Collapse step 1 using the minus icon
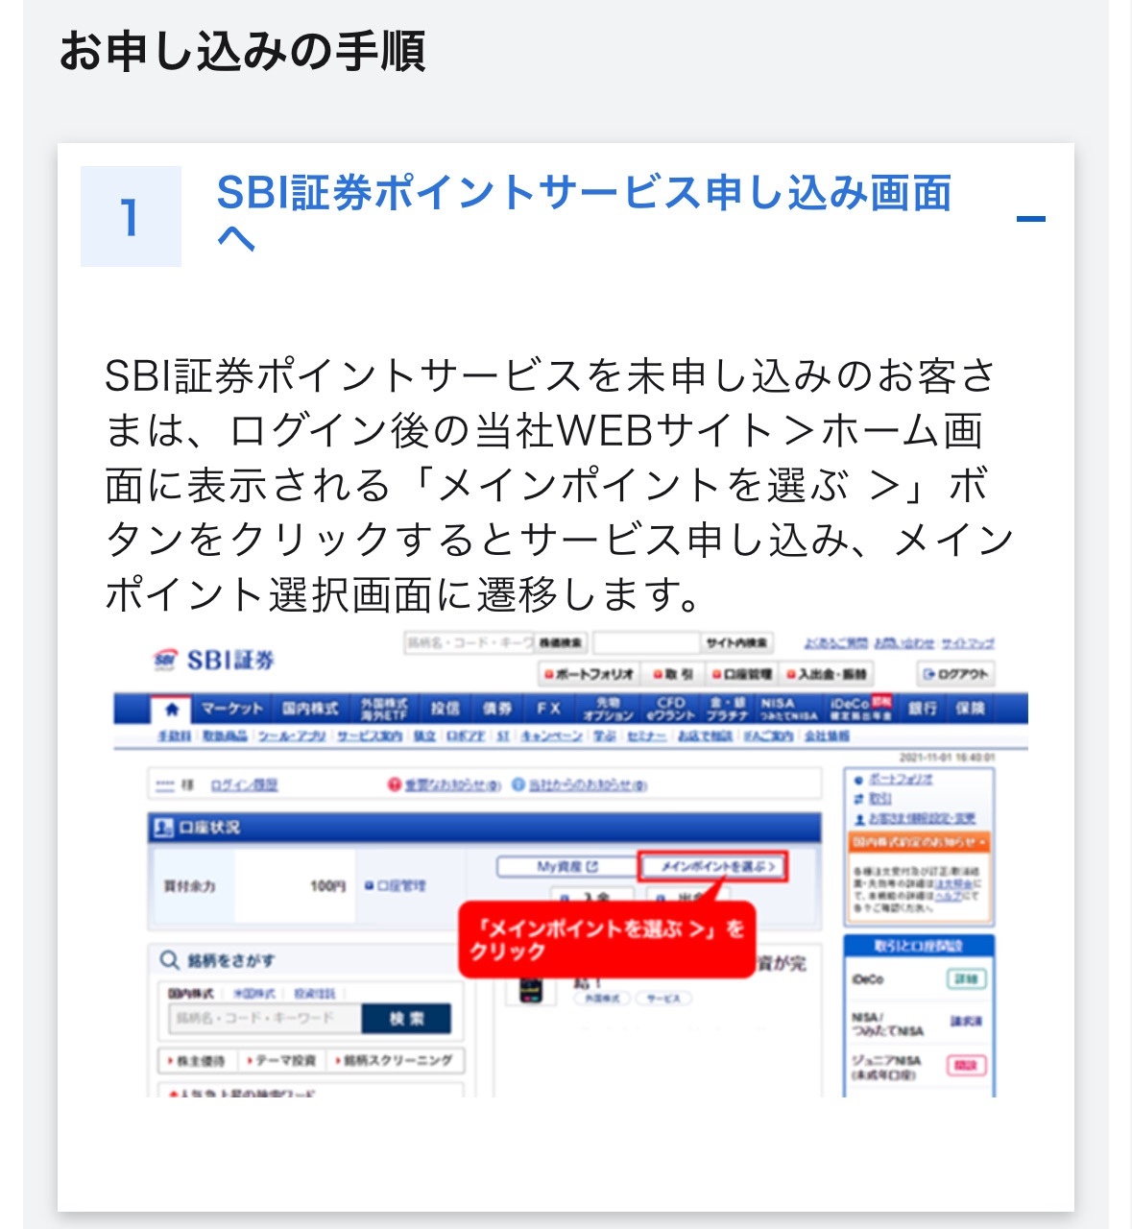This screenshot has height=1229, width=1132. point(1030,219)
